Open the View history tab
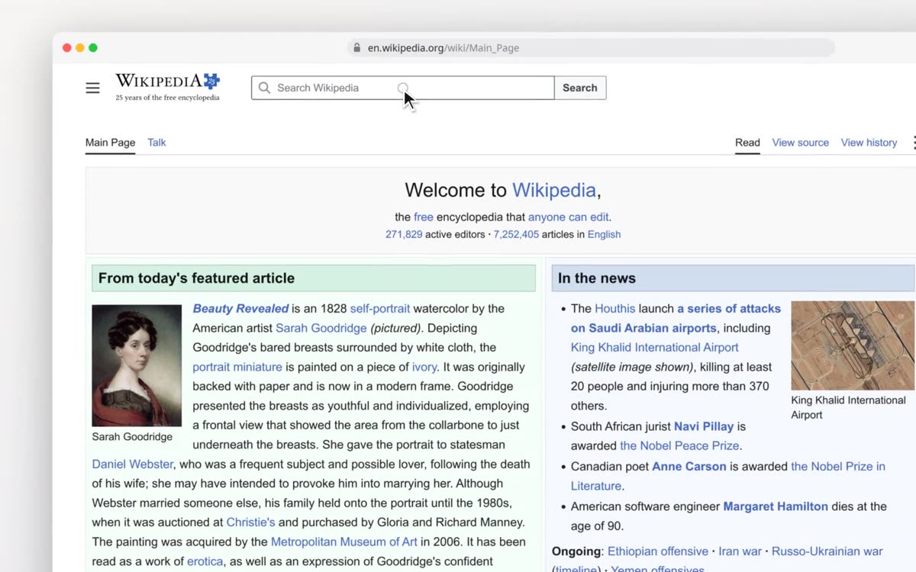The width and height of the screenshot is (916, 572). pyautogui.click(x=869, y=143)
